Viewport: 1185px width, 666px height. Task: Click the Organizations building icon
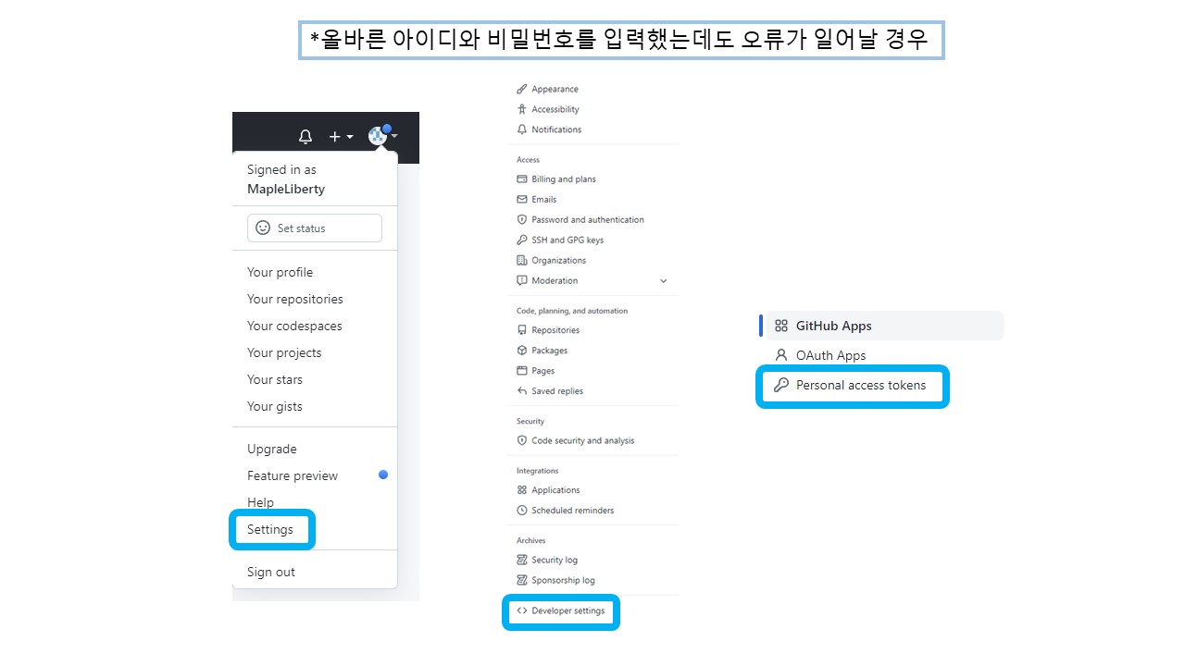click(522, 261)
